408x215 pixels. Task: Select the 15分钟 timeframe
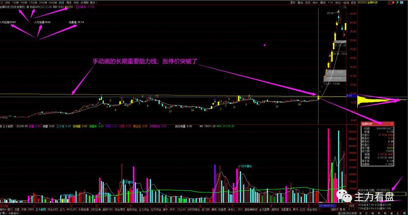pos(33,3)
